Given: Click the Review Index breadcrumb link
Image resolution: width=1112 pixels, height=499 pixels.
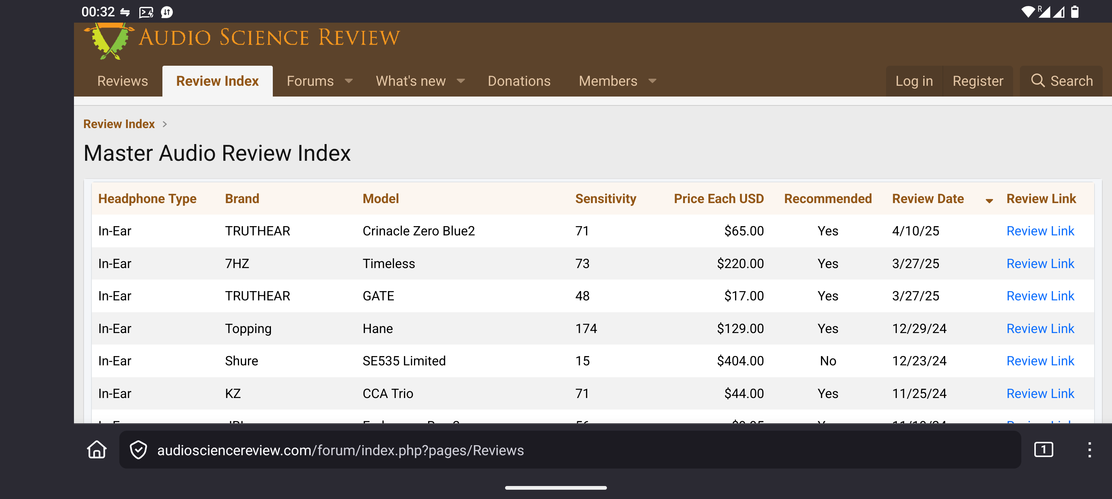Looking at the screenshot, I should (x=119, y=124).
